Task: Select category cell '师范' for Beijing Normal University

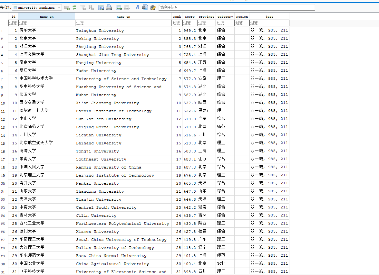Action: point(225,127)
